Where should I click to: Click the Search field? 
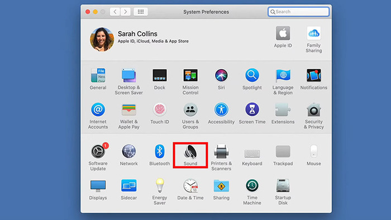coord(298,12)
